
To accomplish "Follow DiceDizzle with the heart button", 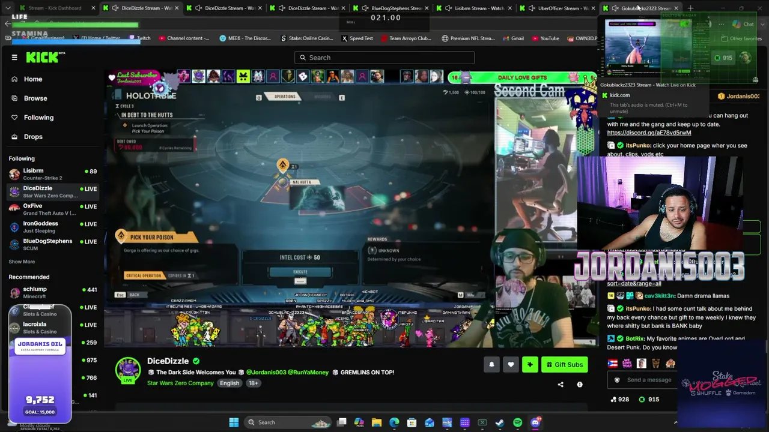I will pyautogui.click(x=511, y=364).
